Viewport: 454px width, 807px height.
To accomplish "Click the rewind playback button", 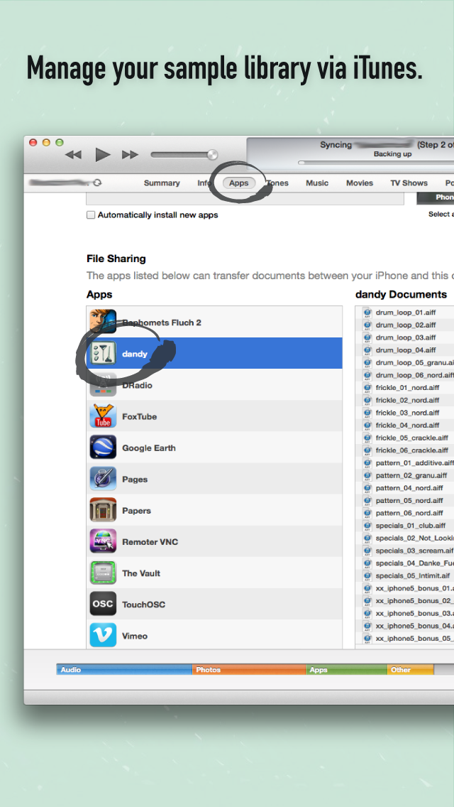I will click(74, 154).
